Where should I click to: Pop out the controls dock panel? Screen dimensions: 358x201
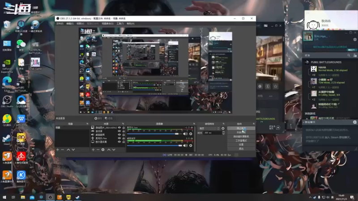pos(254,124)
